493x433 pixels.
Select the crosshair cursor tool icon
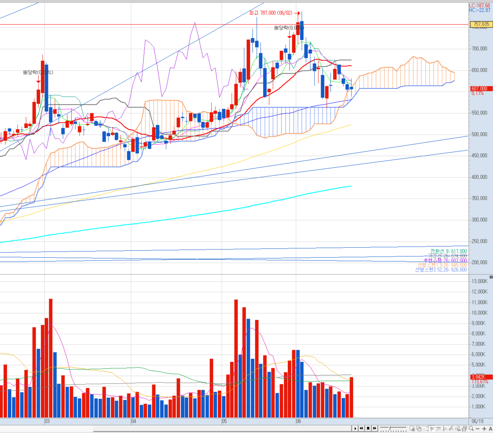[x=432, y=429]
